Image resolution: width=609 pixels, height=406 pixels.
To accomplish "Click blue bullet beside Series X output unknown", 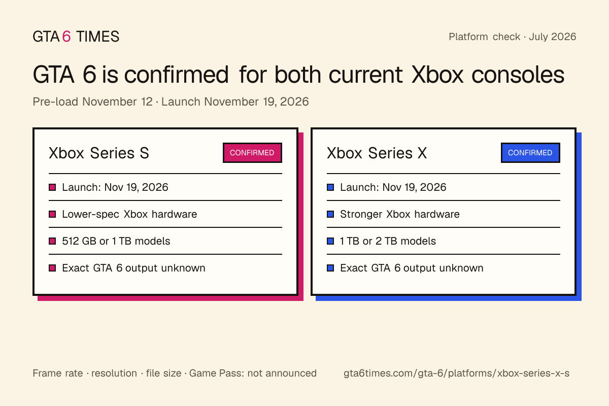I will pyautogui.click(x=330, y=268).
